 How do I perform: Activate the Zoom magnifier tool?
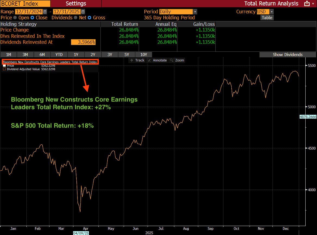coord(177,60)
